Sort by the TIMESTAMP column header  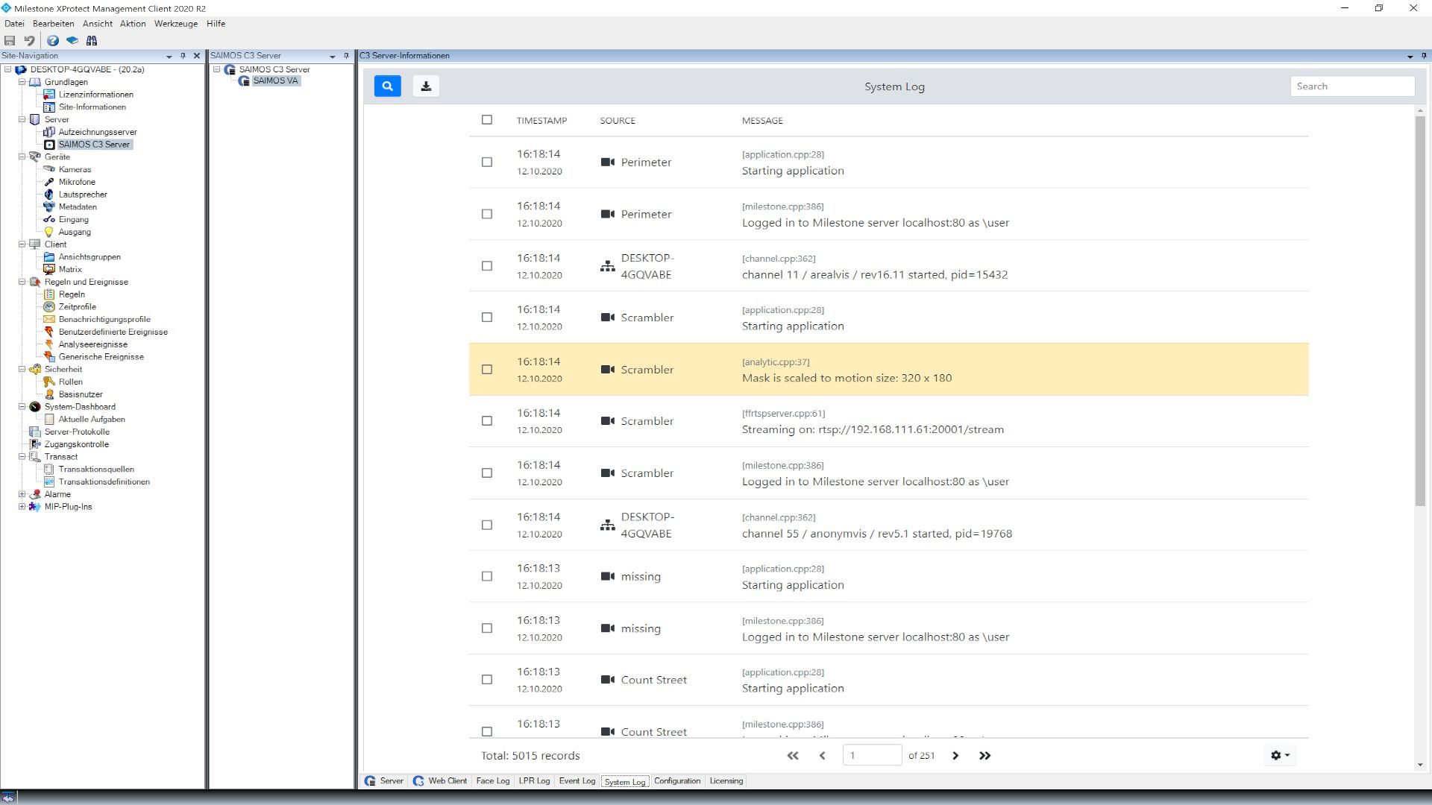541,120
